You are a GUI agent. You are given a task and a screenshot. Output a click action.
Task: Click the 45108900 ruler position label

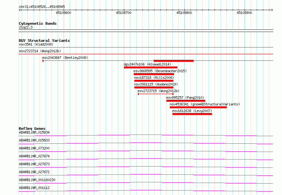pos(244,13)
